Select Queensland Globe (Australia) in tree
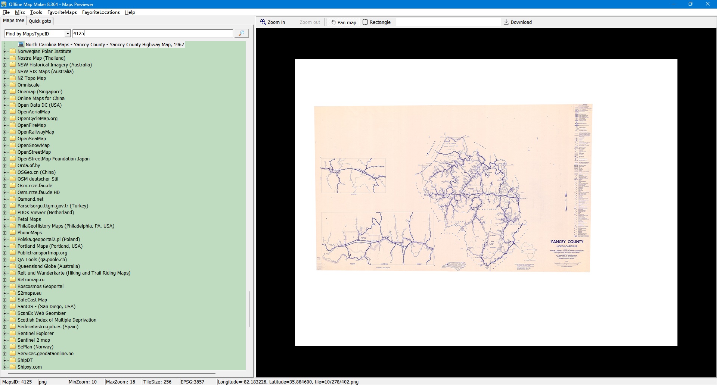The width and height of the screenshot is (717, 385). [x=49, y=266]
